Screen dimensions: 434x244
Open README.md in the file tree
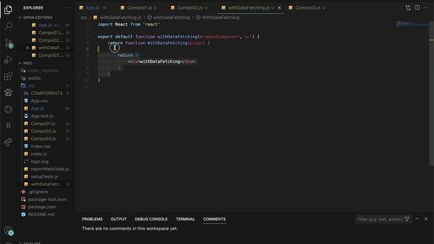(41, 214)
